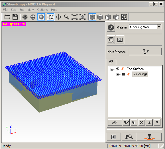Open the File menu

click(5, 10)
